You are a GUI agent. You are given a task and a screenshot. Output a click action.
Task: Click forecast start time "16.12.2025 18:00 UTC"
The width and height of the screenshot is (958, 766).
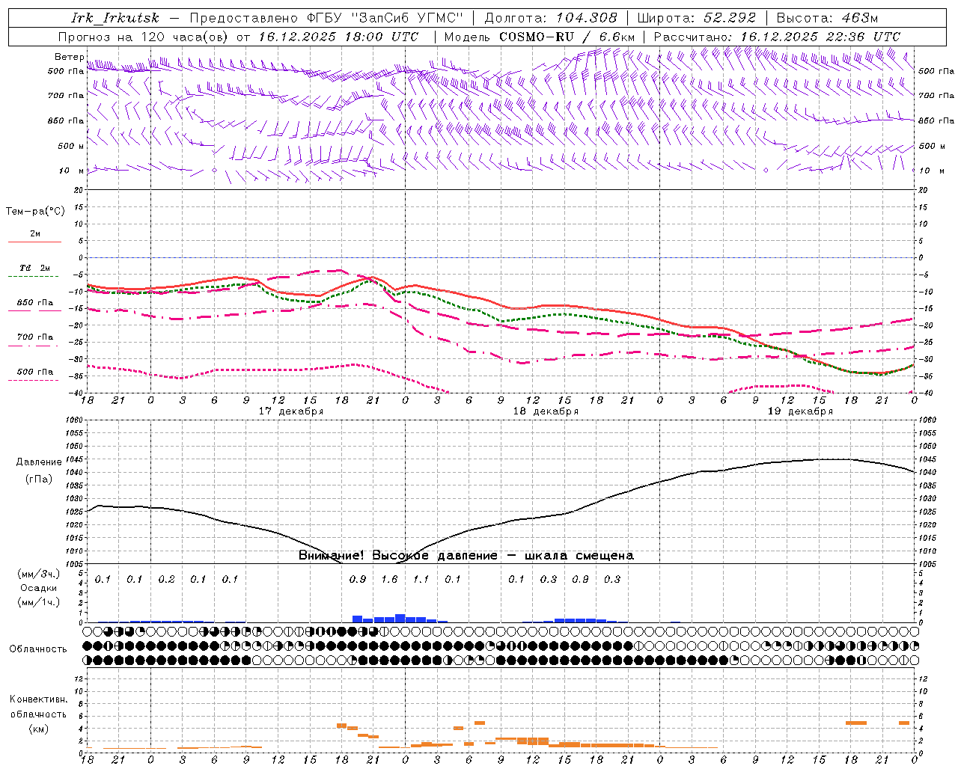click(x=338, y=37)
